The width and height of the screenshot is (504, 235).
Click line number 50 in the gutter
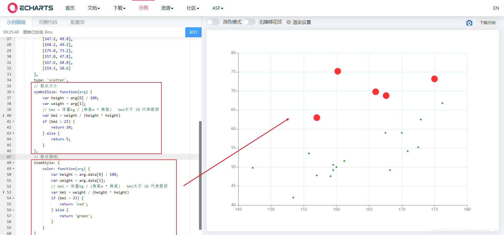(9, 174)
